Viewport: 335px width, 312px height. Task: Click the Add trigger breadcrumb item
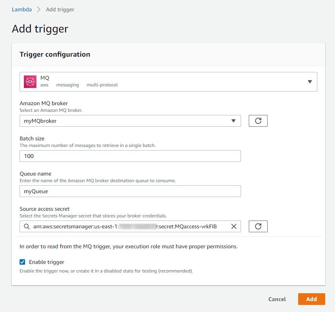coord(60,10)
